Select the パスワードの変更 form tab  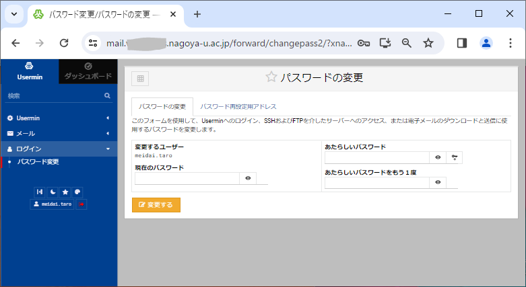tap(162, 106)
